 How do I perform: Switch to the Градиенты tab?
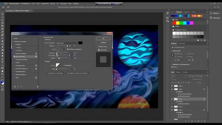187,12
